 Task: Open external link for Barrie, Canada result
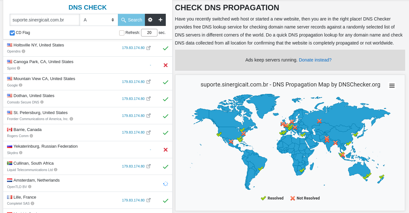(148, 132)
